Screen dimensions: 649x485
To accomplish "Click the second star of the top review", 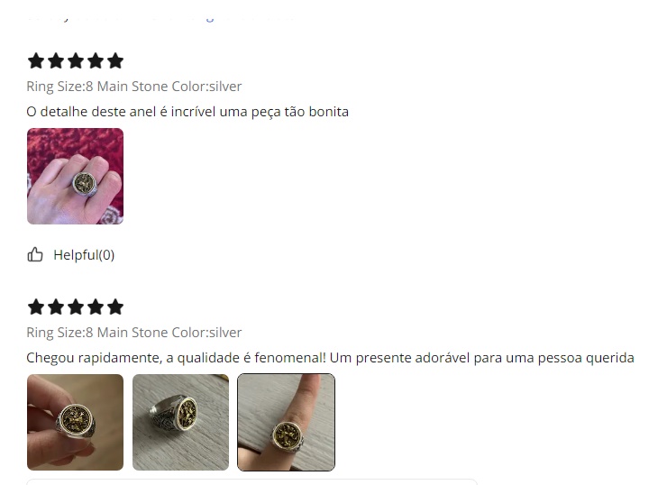I will click(56, 60).
